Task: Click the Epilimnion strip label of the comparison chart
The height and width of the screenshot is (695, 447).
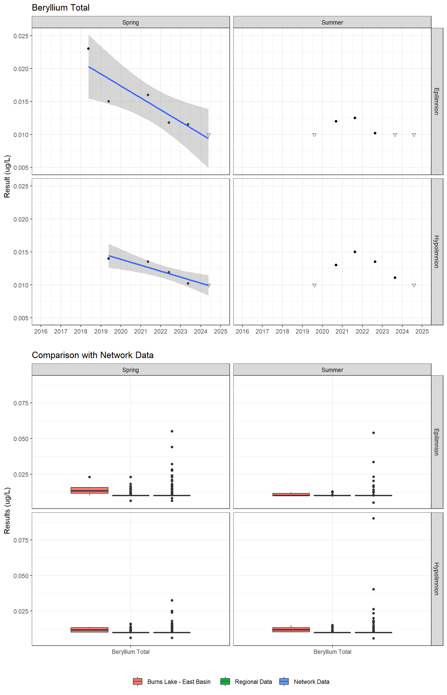Action: click(437, 442)
